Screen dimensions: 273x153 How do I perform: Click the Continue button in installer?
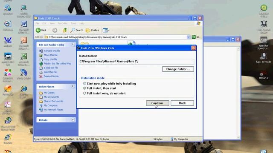coord(157,103)
